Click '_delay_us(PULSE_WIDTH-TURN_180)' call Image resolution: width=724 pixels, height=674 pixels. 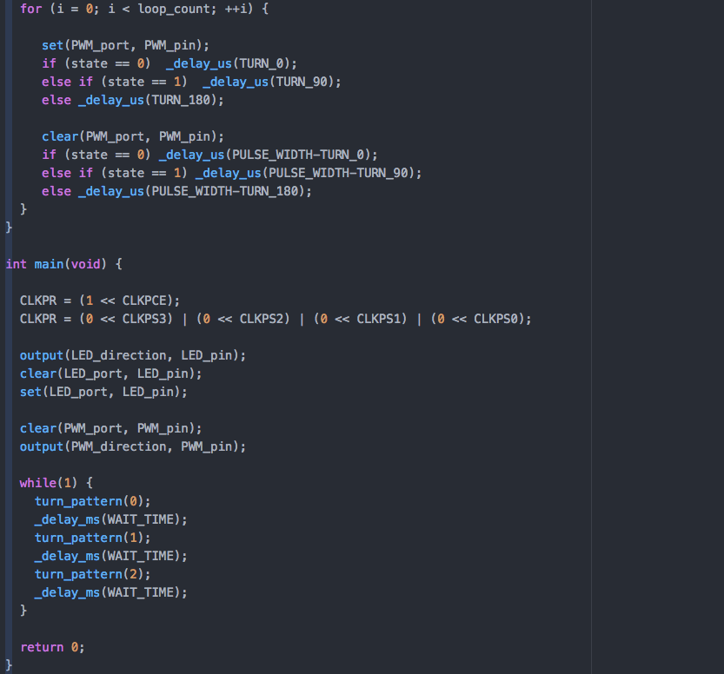(x=195, y=191)
